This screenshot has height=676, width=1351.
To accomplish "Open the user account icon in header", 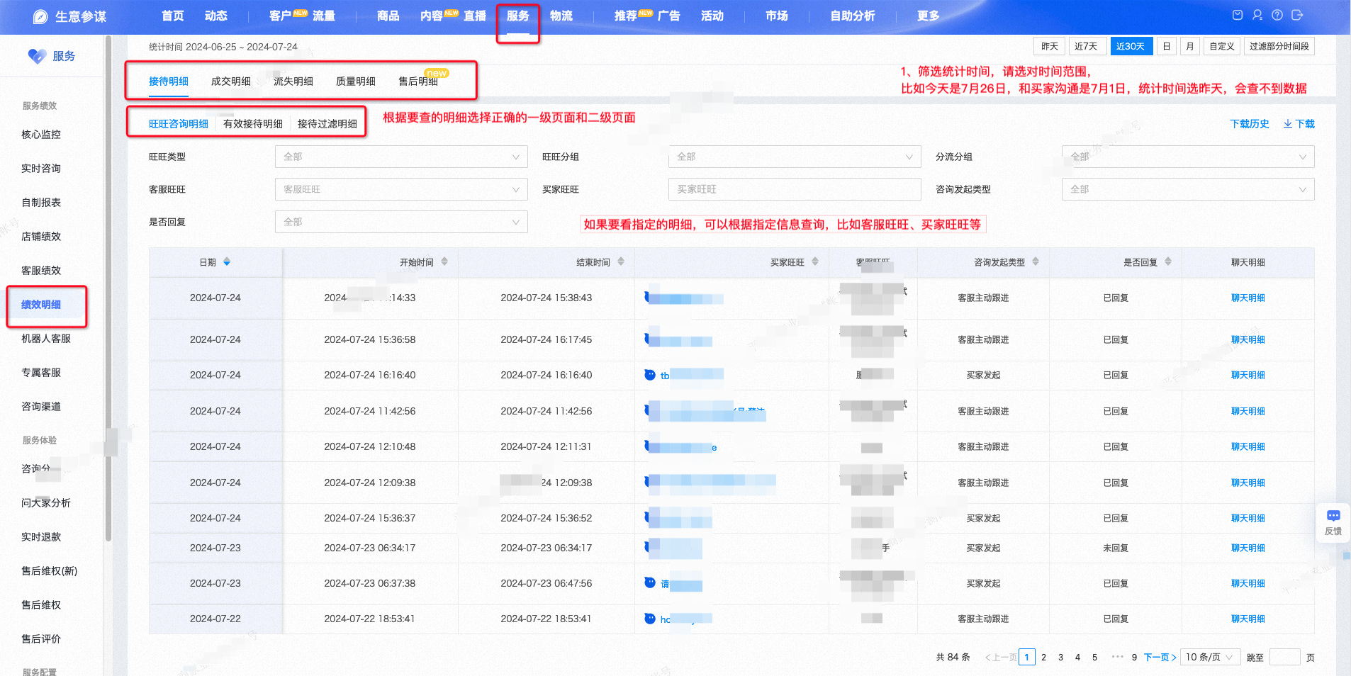I will coord(1257,15).
